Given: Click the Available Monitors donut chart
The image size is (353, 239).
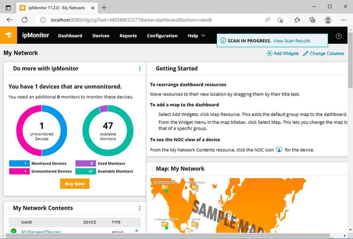Looking at the screenshot, I should click(108, 131).
